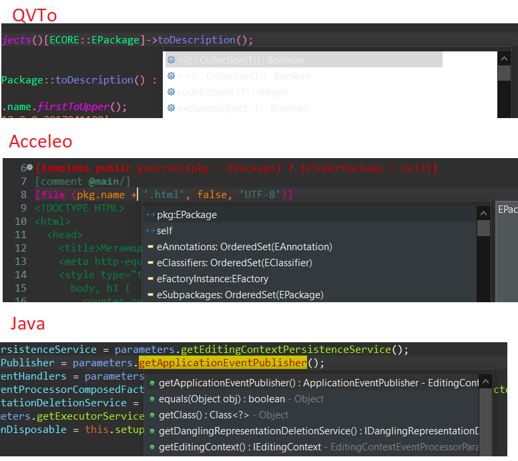This screenshot has height=461, width=518.
Task: Click '<head>' tag on line 11
Action: coord(65,235)
